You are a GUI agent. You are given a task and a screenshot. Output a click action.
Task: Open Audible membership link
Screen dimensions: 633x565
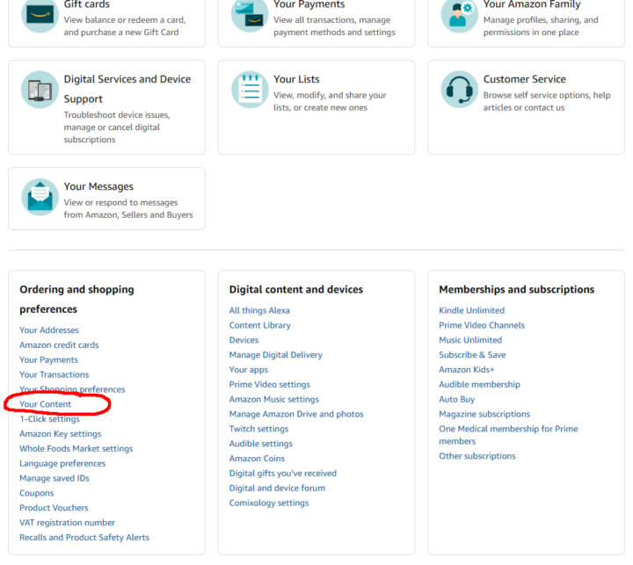click(479, 384)
